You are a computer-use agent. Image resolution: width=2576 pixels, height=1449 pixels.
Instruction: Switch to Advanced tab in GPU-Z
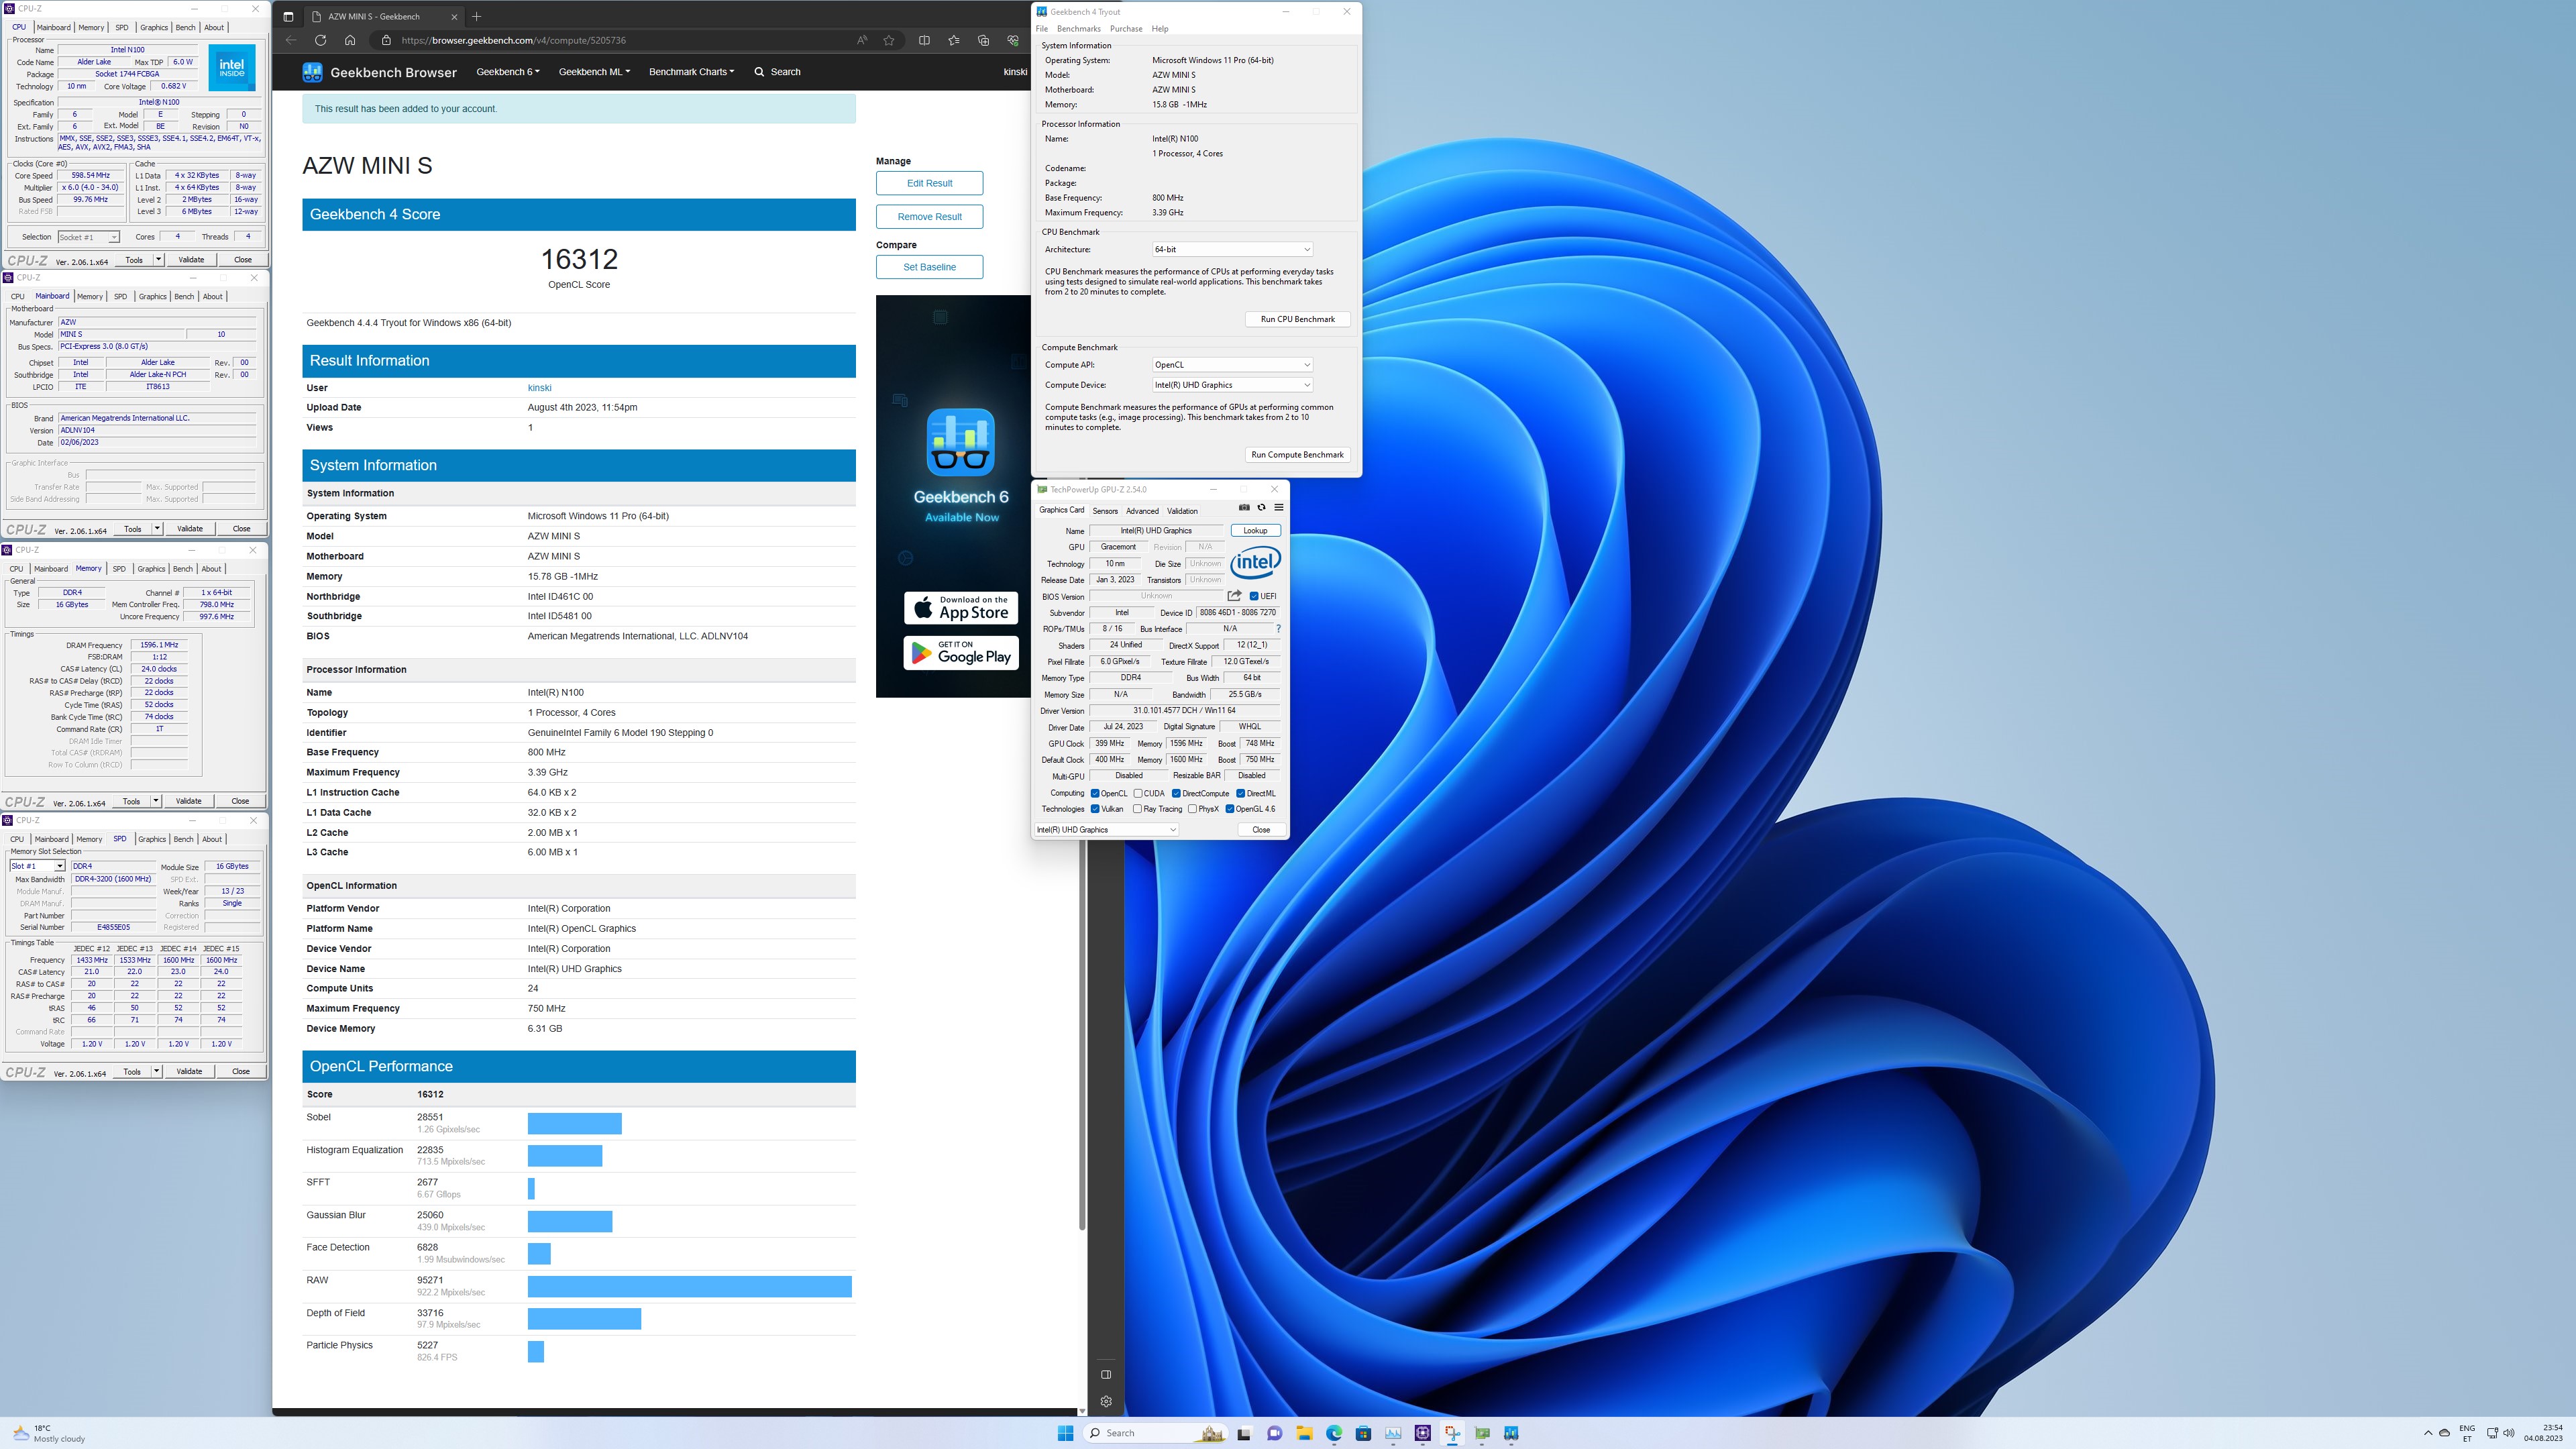[1142, 511]
